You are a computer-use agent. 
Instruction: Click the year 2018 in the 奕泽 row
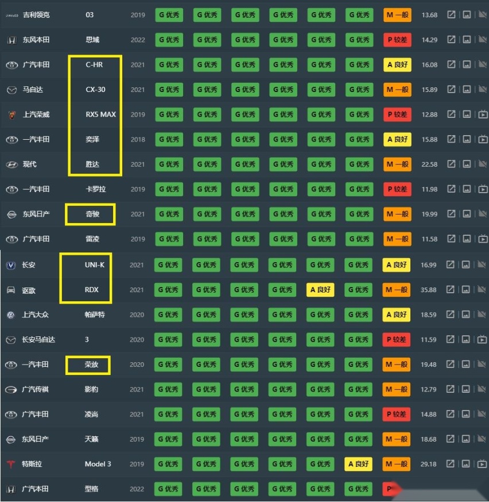[x=138, y=139]
